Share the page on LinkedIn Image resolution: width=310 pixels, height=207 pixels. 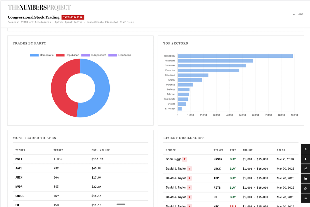[x=305, y=179]
